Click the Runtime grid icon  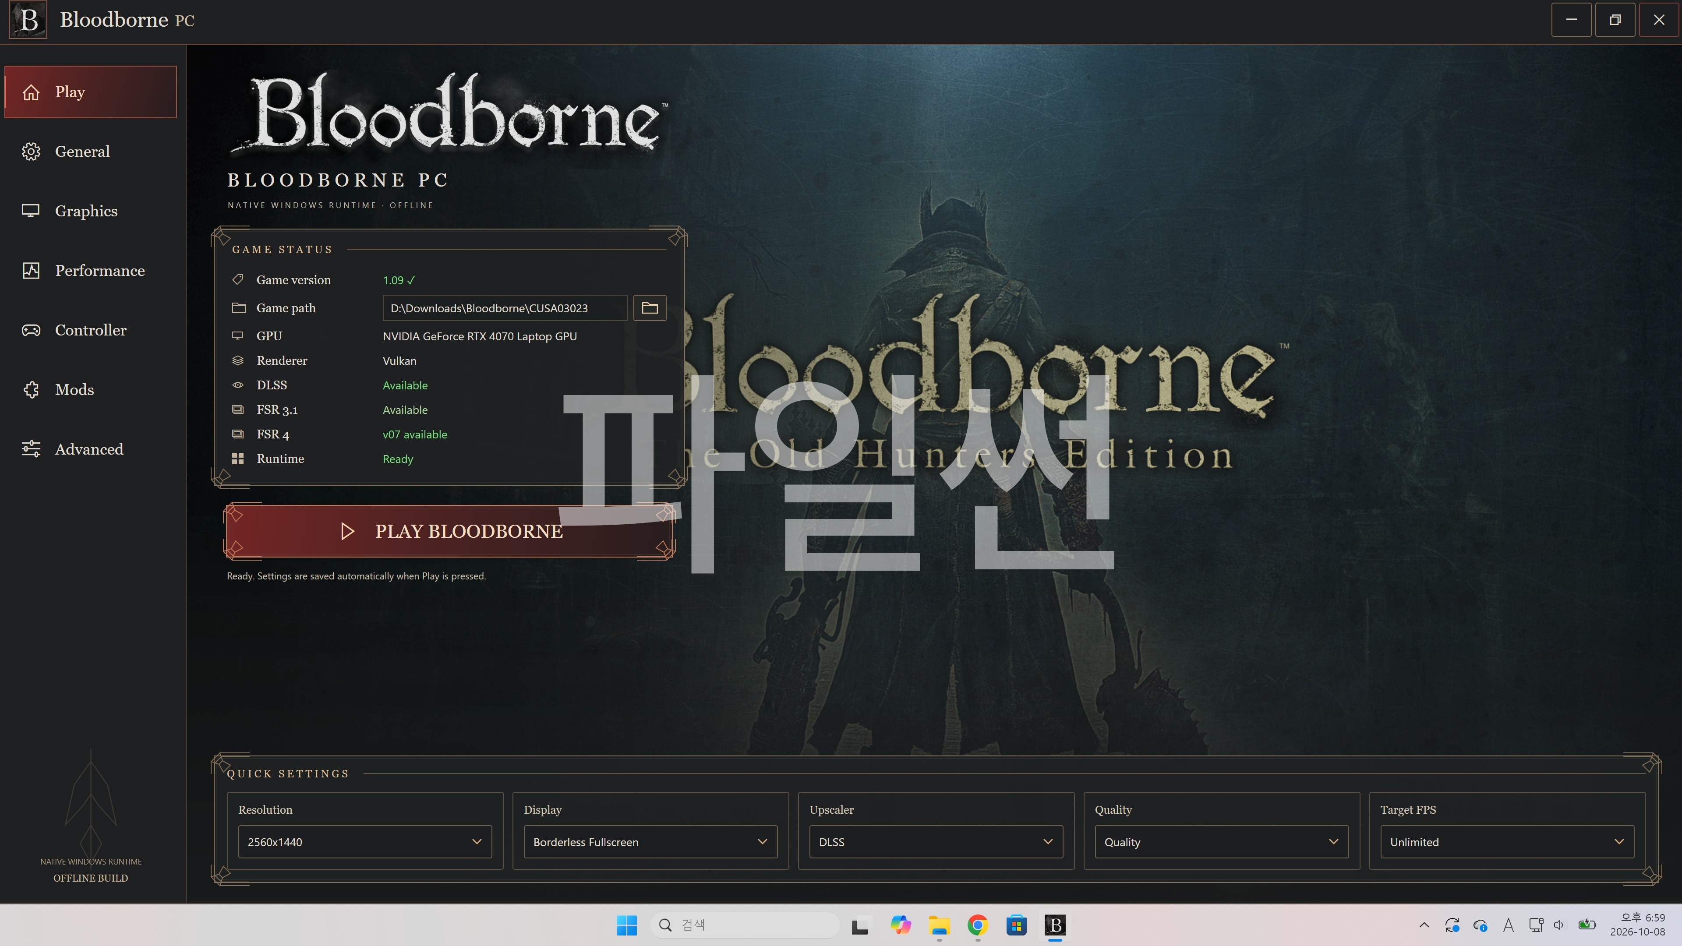coord(238,459)
